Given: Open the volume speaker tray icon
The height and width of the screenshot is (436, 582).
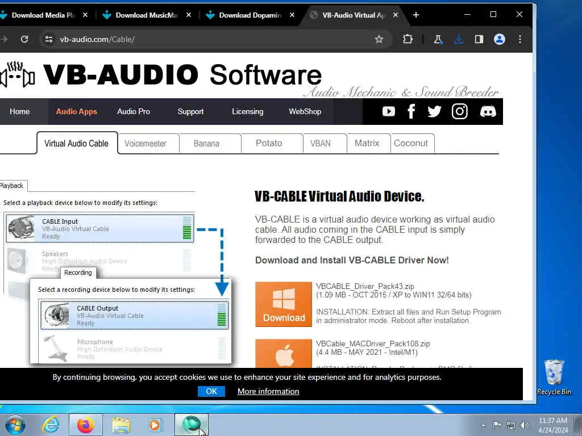Looking at the screenshot, I should point(525,425).
